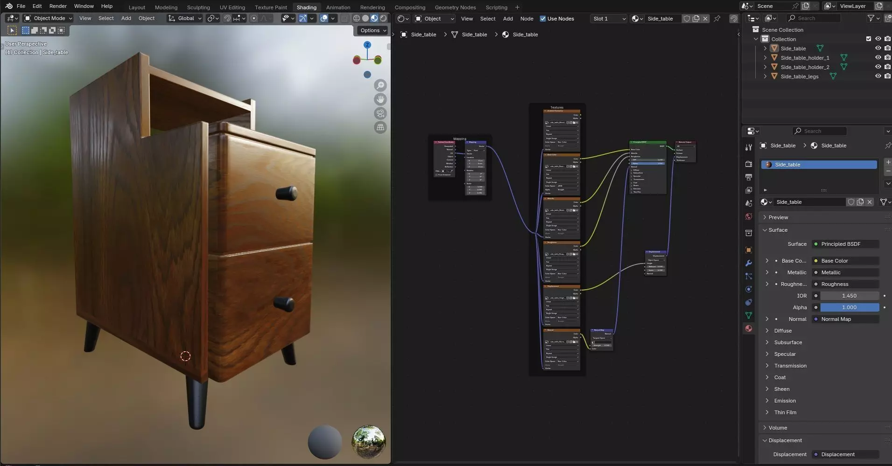Switch perspective/orthographic with grid gizmo
The image size is (892, 466).
(x=380, y=127)
